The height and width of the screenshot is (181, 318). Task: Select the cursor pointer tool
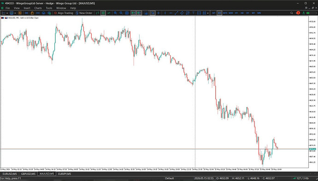153,13
